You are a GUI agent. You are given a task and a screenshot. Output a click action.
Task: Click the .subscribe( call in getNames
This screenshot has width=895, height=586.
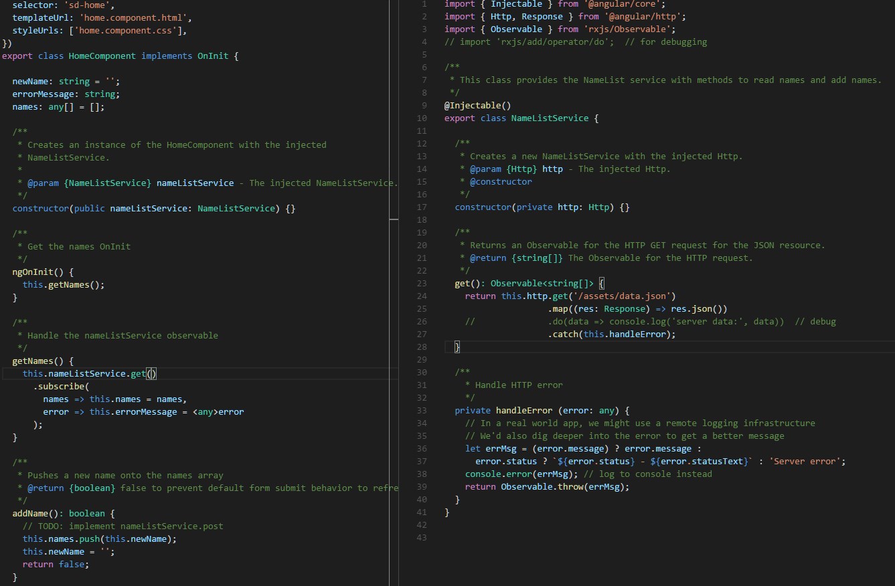[x=61, y=386]
